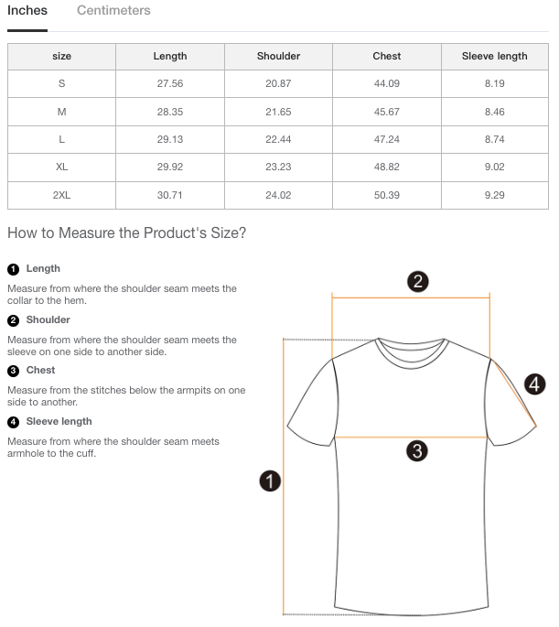Click the Sleeve length bullet icon

(13, 422)
